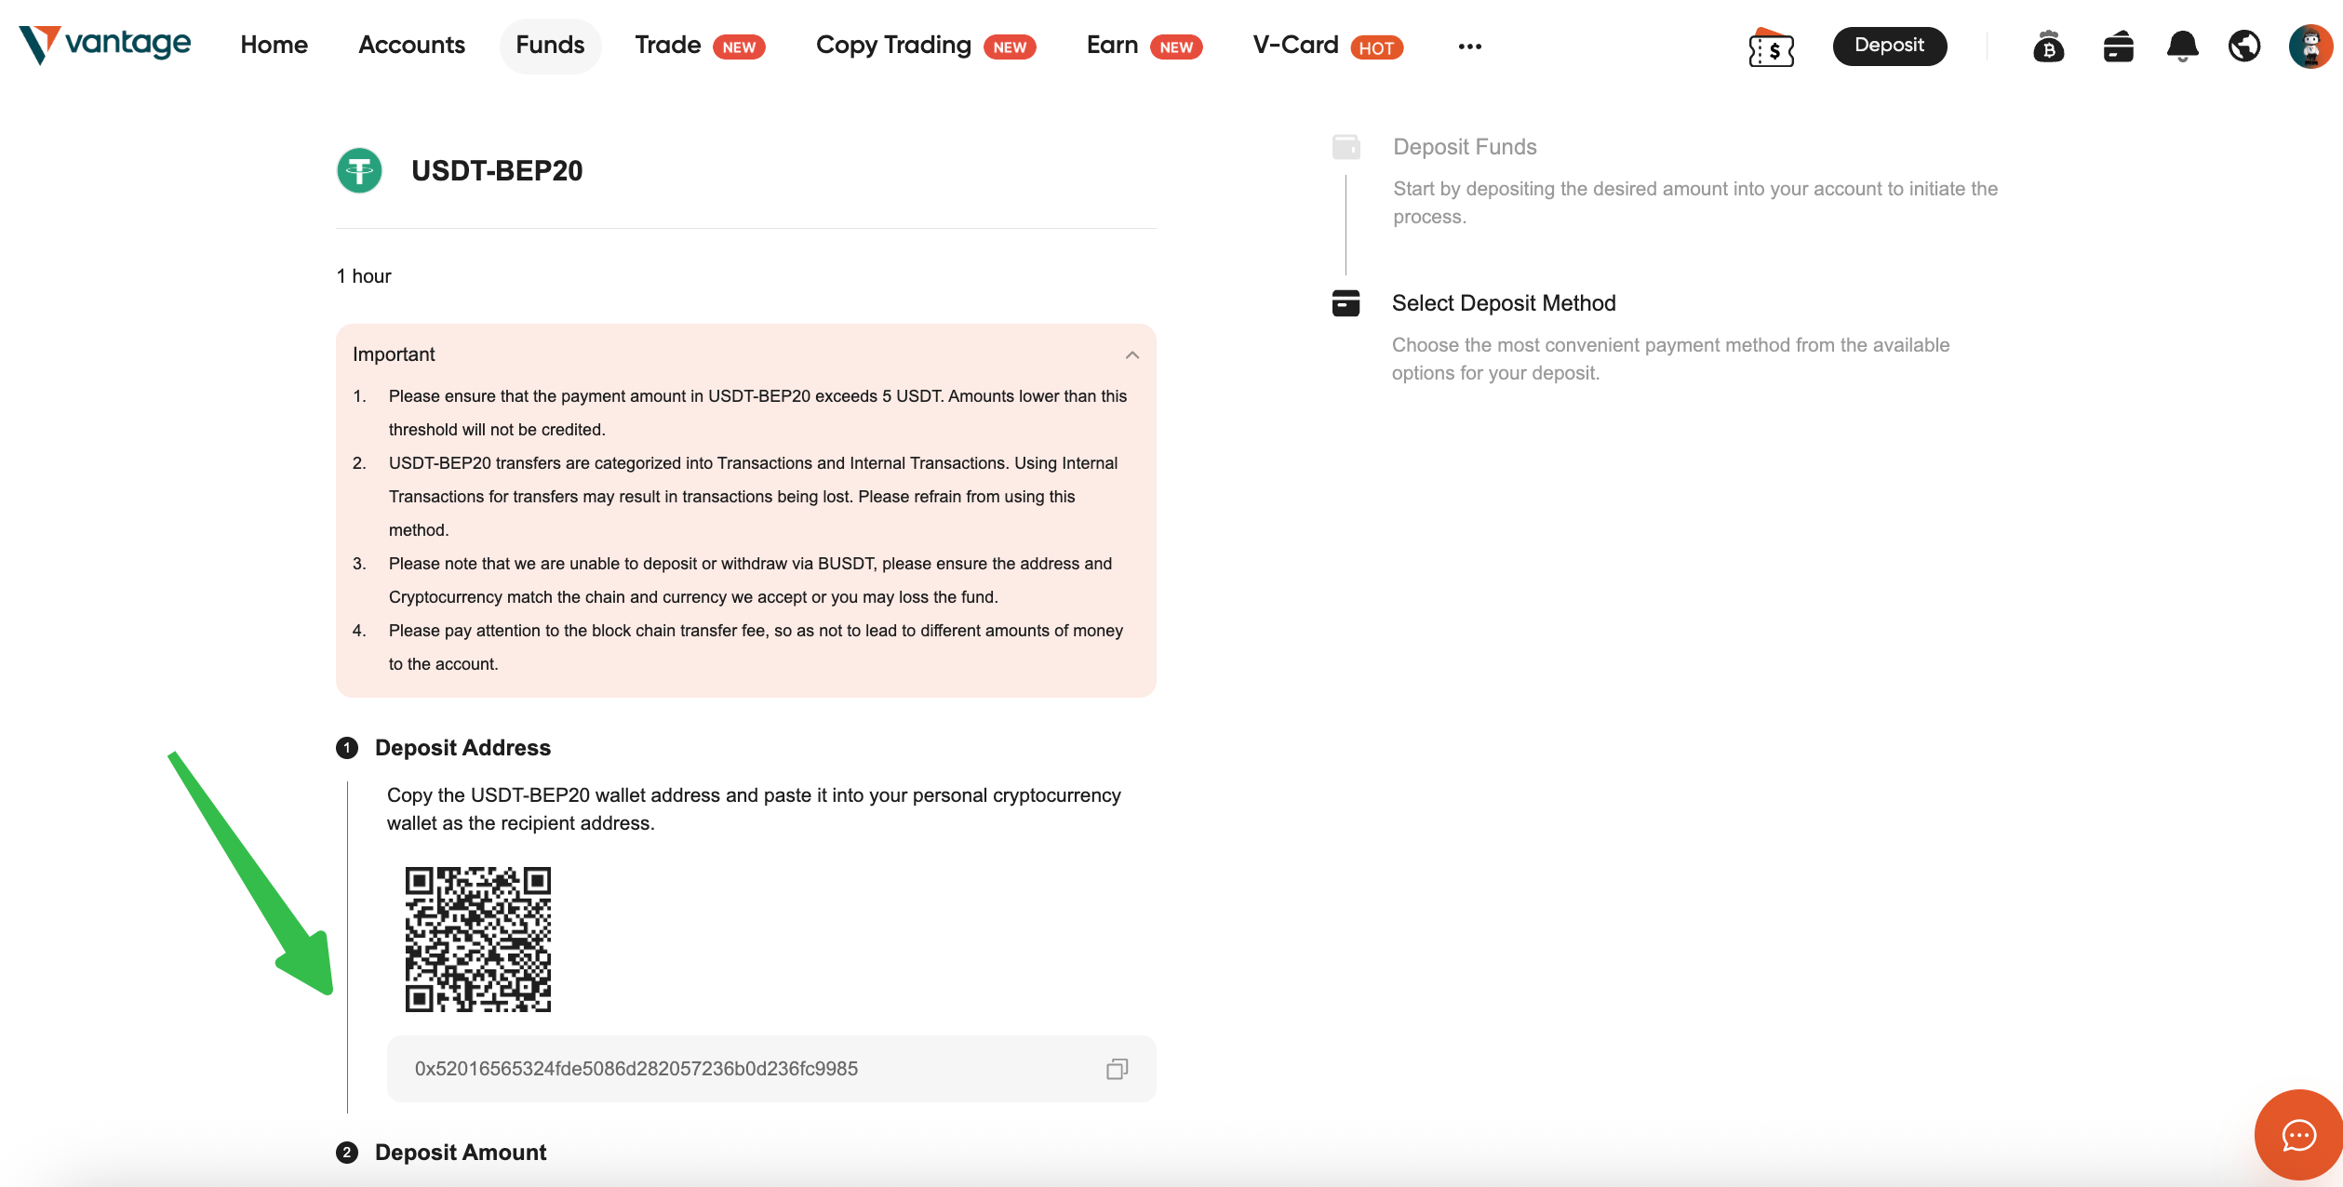
Task: Click the black Deposit button
Action: pyautogui.click(x=1889, y=46)
